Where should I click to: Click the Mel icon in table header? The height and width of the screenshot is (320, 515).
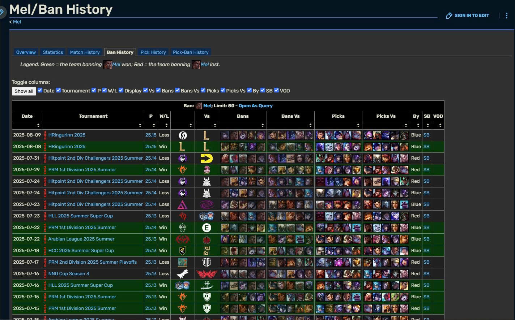199,106
